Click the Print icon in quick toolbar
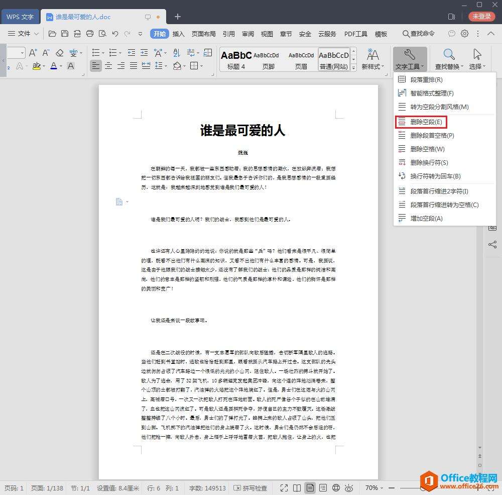 (90, 34)
